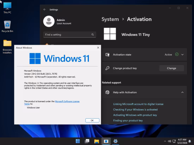Click the Windows logo beside Windows 11 Tiny
The image size is (194, 145).
(110, 34)
